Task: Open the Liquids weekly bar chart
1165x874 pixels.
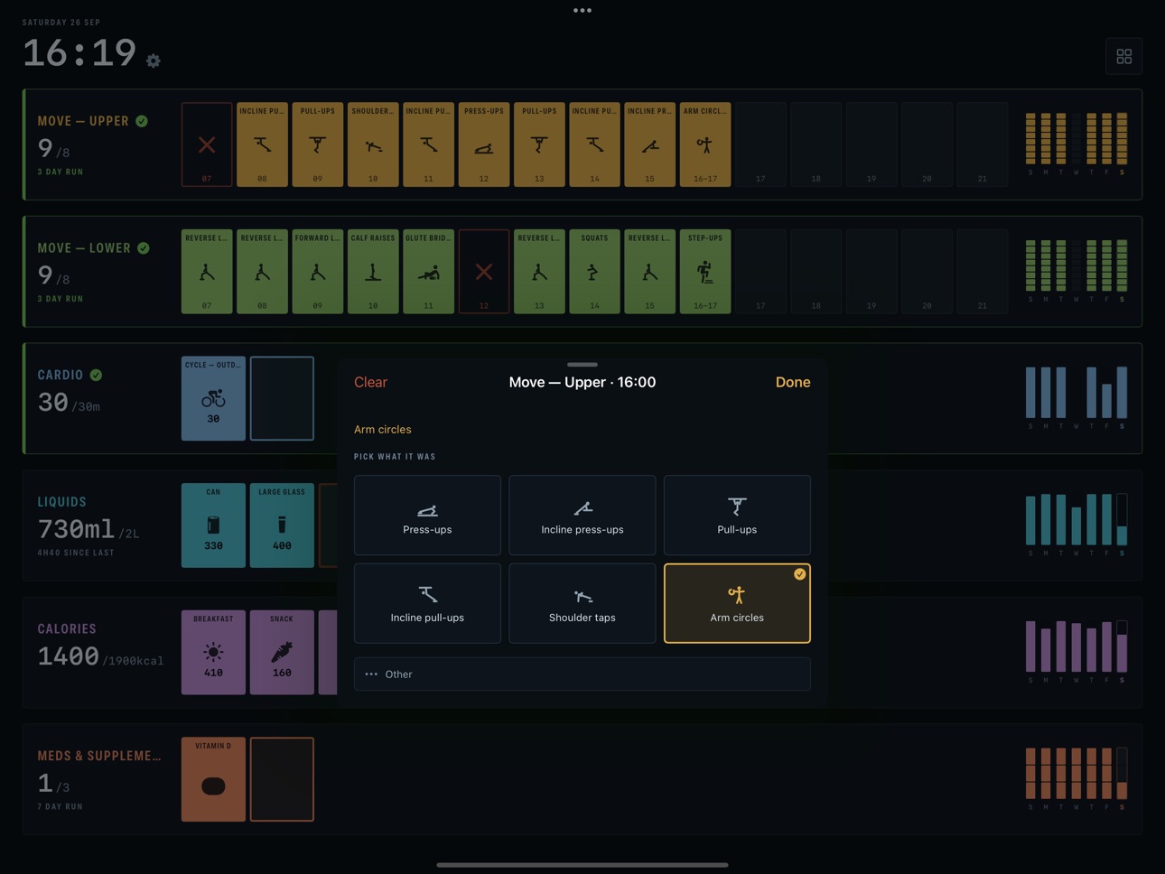Action: point(1076,524)
